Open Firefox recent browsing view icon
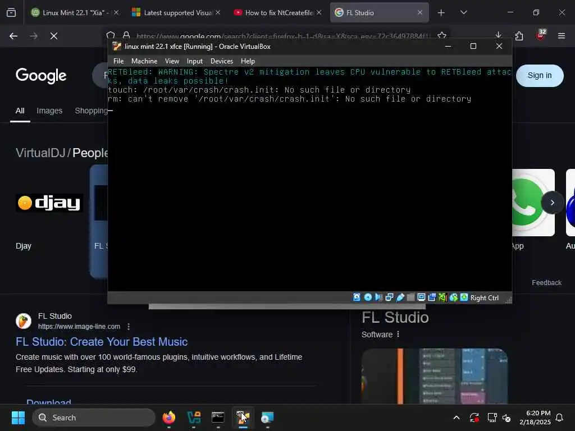The height and width of the screenshot is (431, 575). point(11,13)
